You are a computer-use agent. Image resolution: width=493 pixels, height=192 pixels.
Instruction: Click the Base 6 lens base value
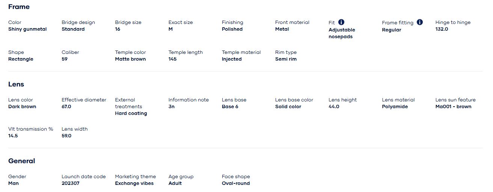coord(230,107)
